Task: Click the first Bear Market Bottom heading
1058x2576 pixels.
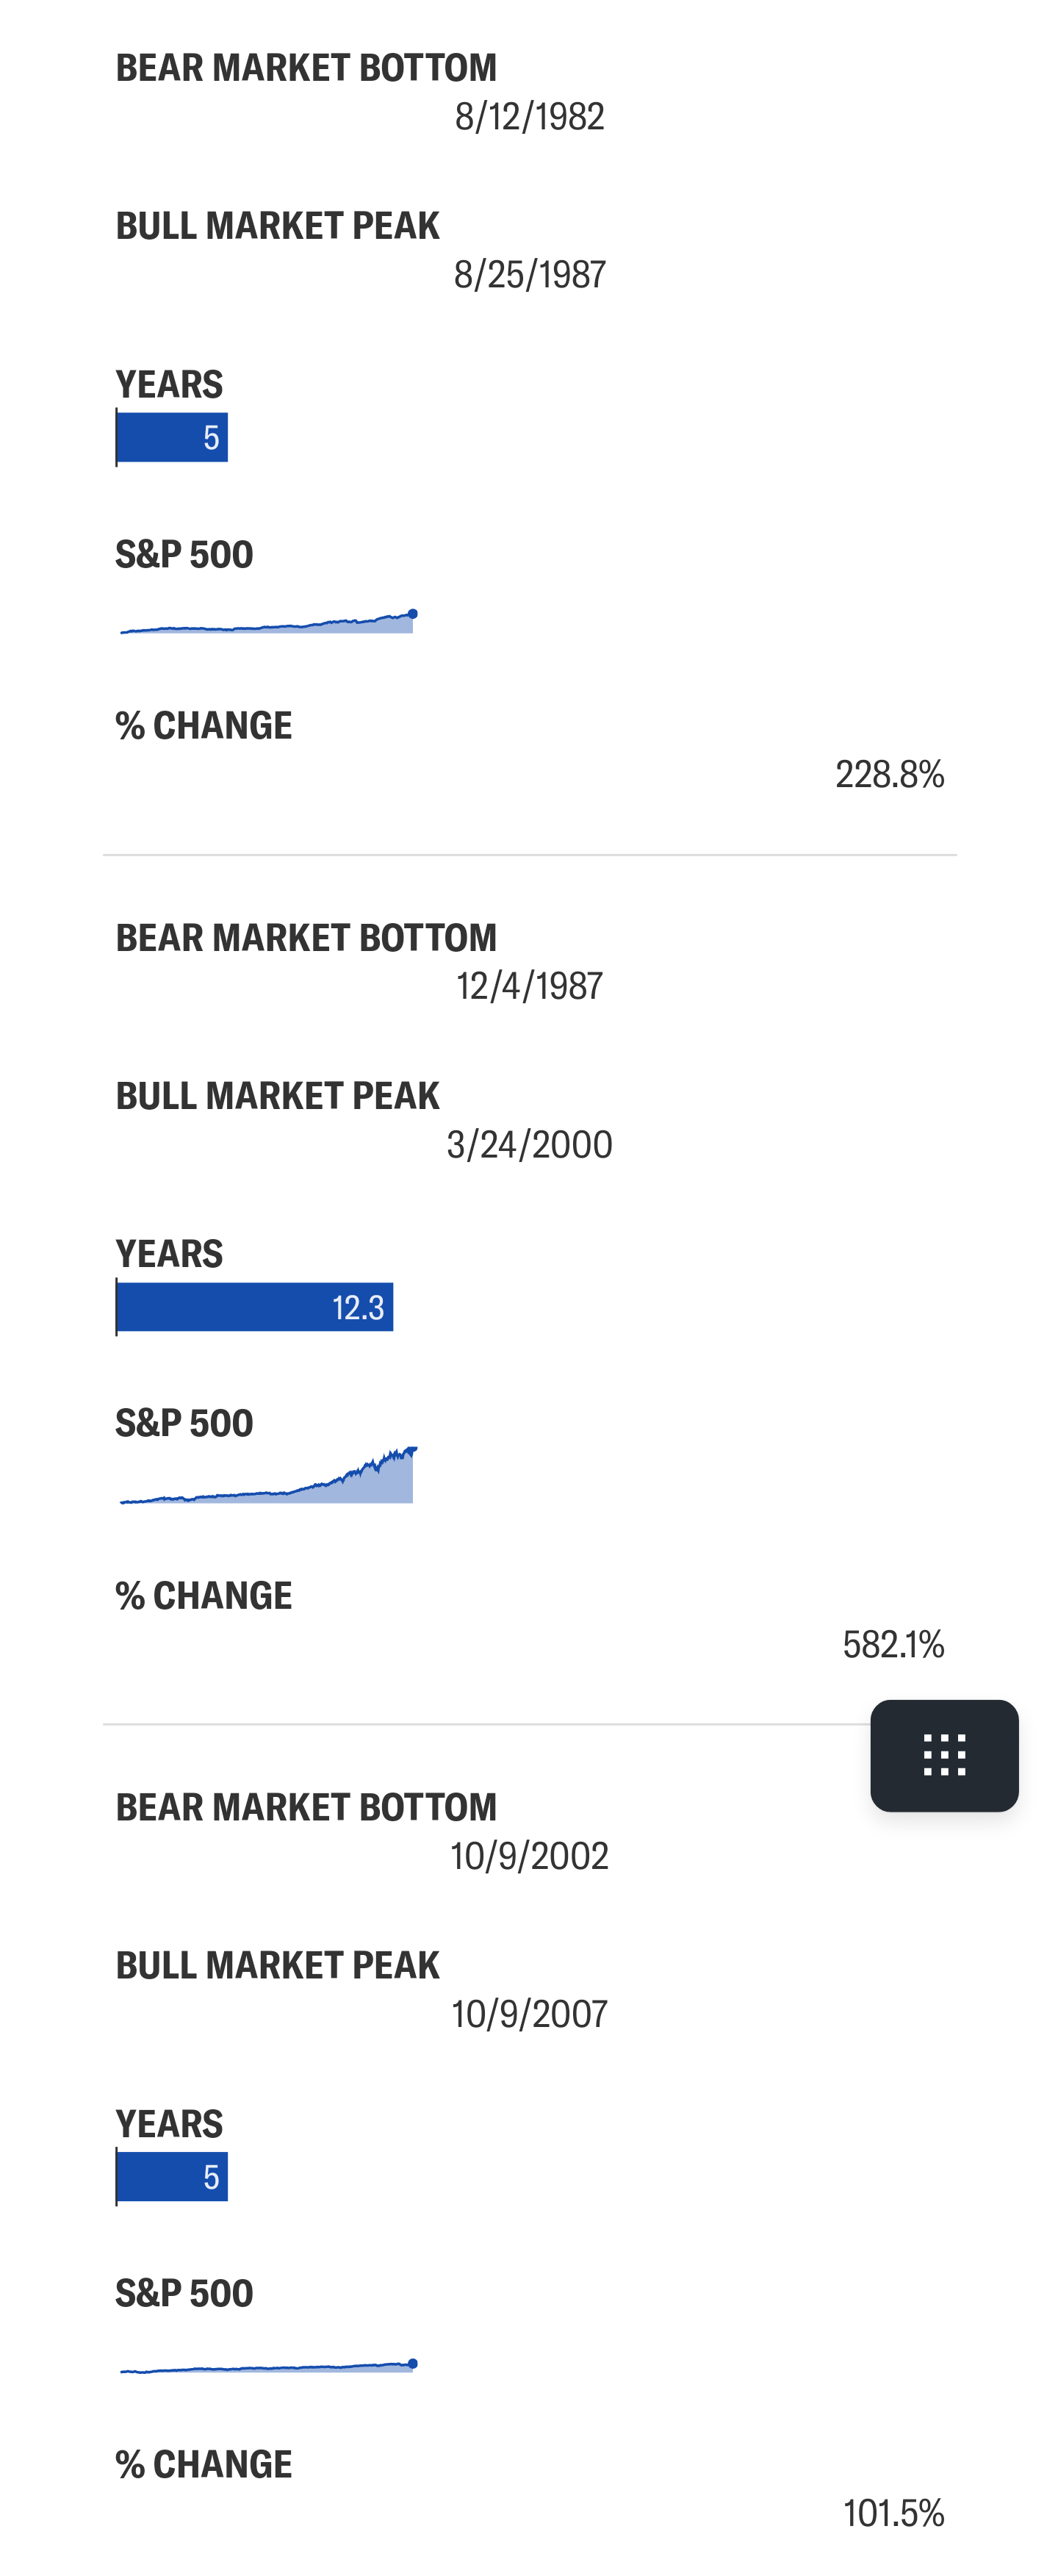Action: (x=306, y=68)
